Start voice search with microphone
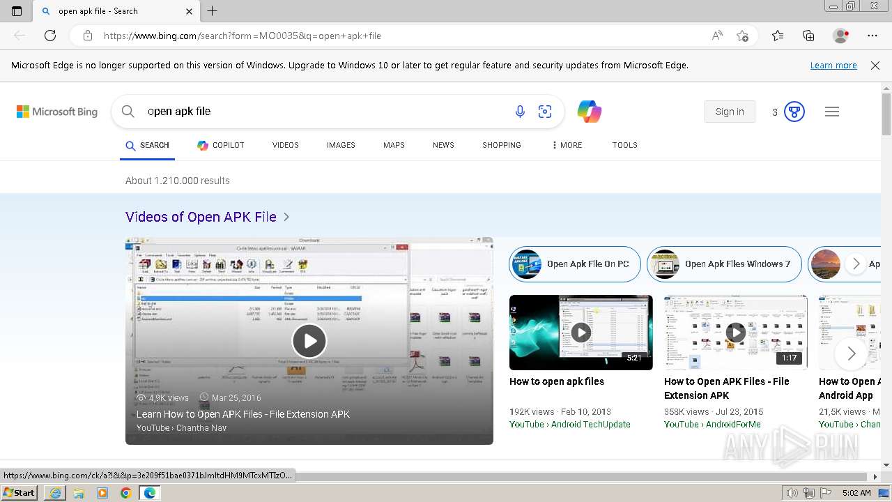 (520, 112)
